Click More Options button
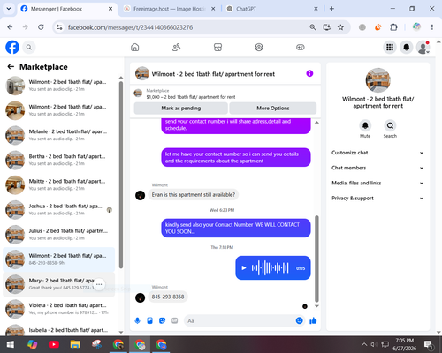The height and width of the screenshot is (353, 442). [x=273, y=108]
